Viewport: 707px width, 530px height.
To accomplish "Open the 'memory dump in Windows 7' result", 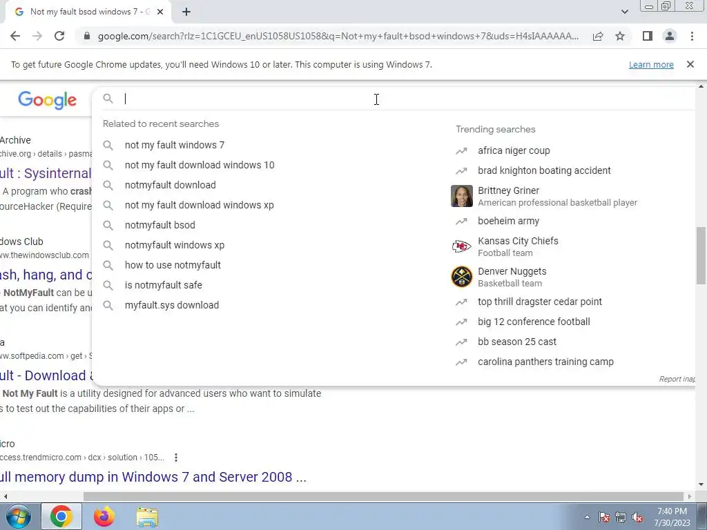I will 153,477.
